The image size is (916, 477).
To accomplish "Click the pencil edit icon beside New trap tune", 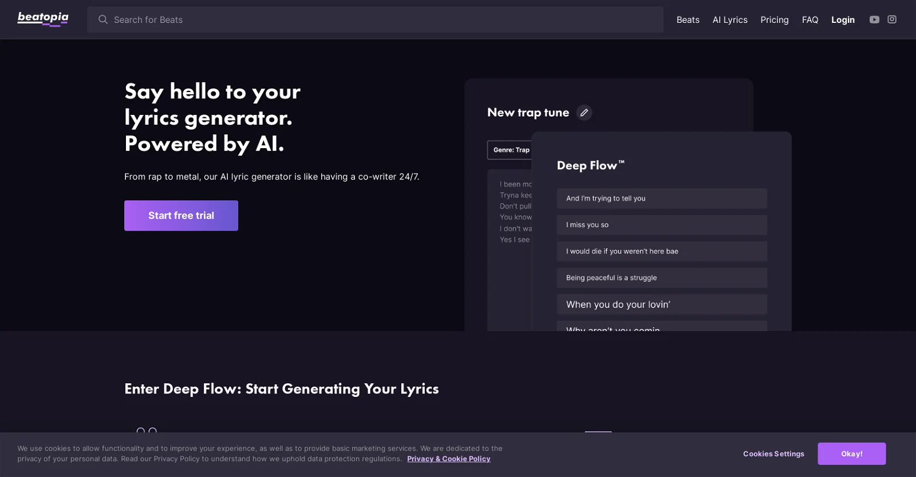I will [x=584, y=113].
